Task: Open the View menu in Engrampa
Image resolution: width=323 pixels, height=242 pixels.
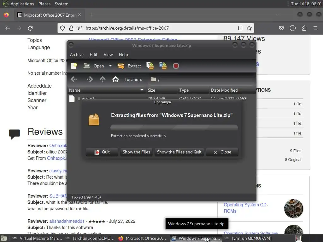Action: click(x=108, y=55)
